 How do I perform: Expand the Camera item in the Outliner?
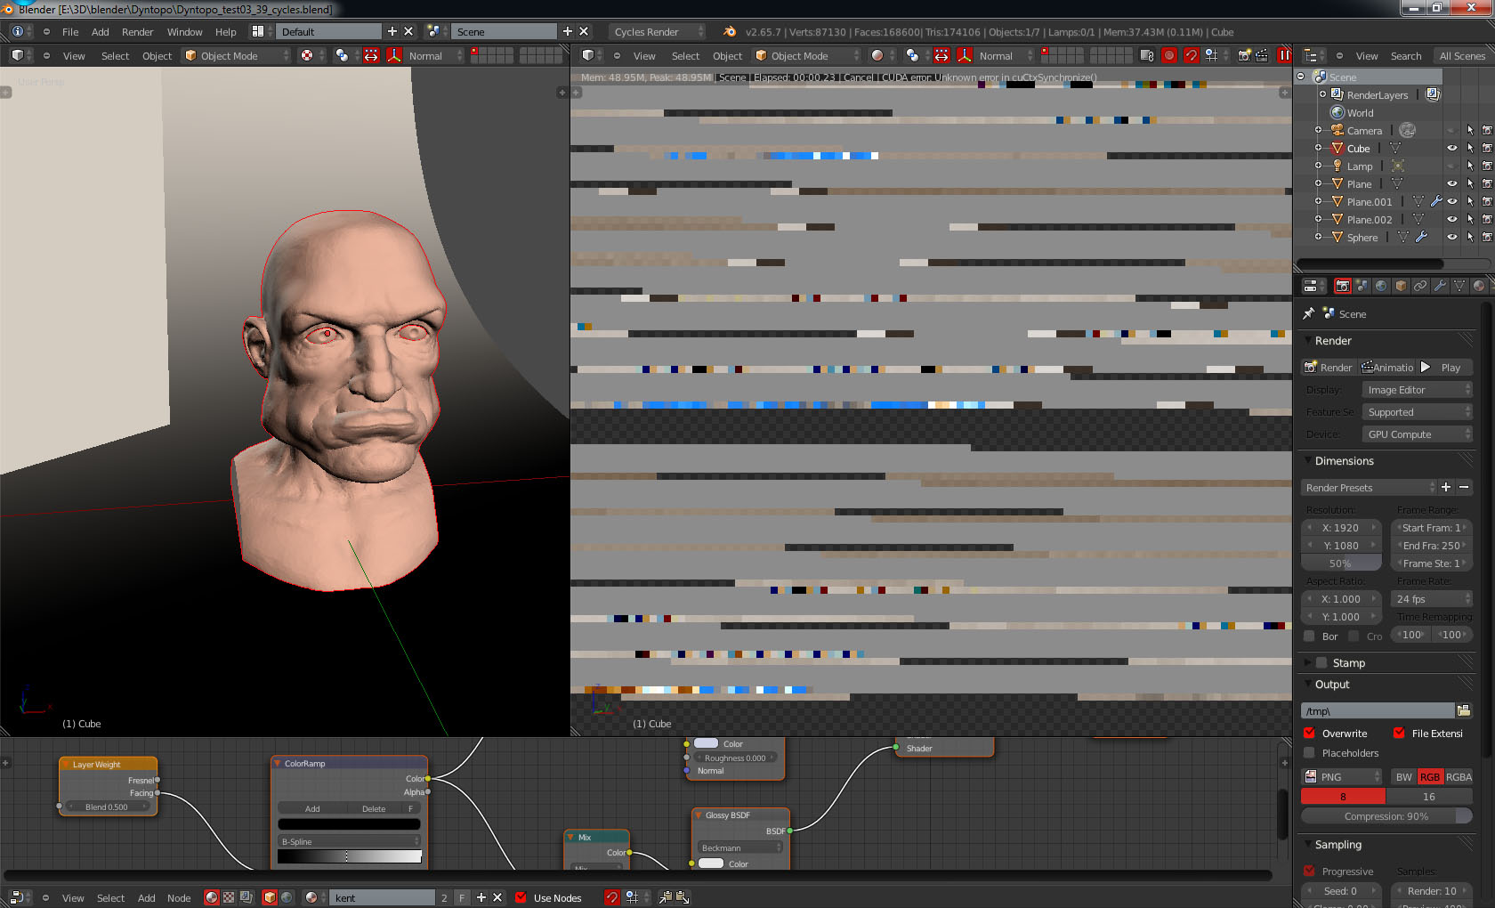click(x=1319, y=130)
